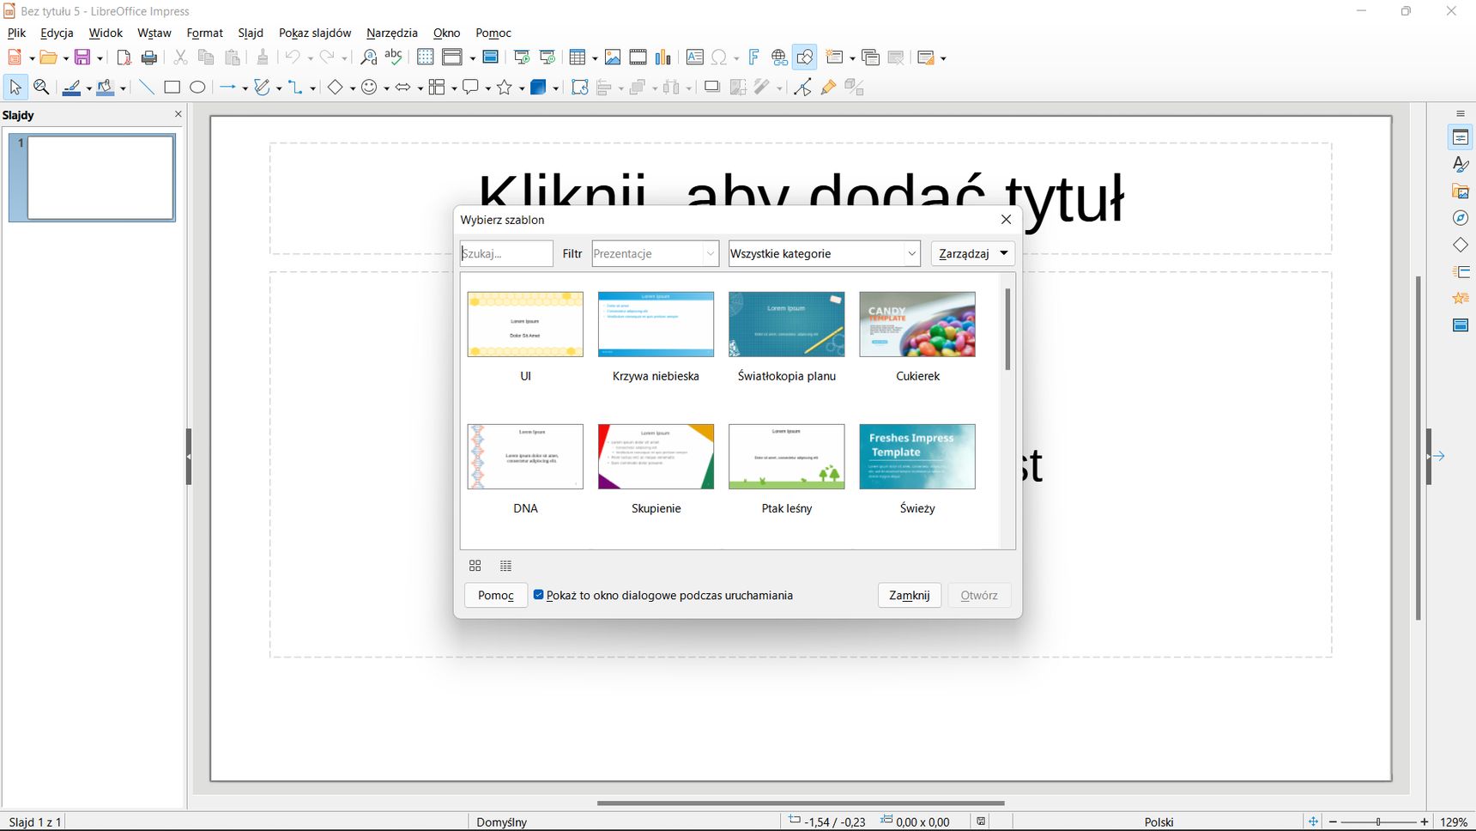Close the Wybierz szablon dialog
Screen dimensions: 1476x831
pyautogui.click(x=1006, y=220)
